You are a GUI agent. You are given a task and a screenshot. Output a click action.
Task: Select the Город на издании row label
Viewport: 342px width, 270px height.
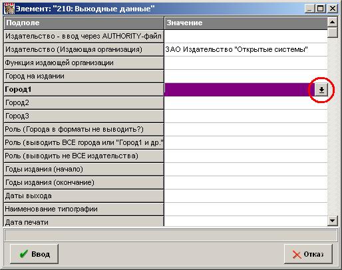pos(84,76)
